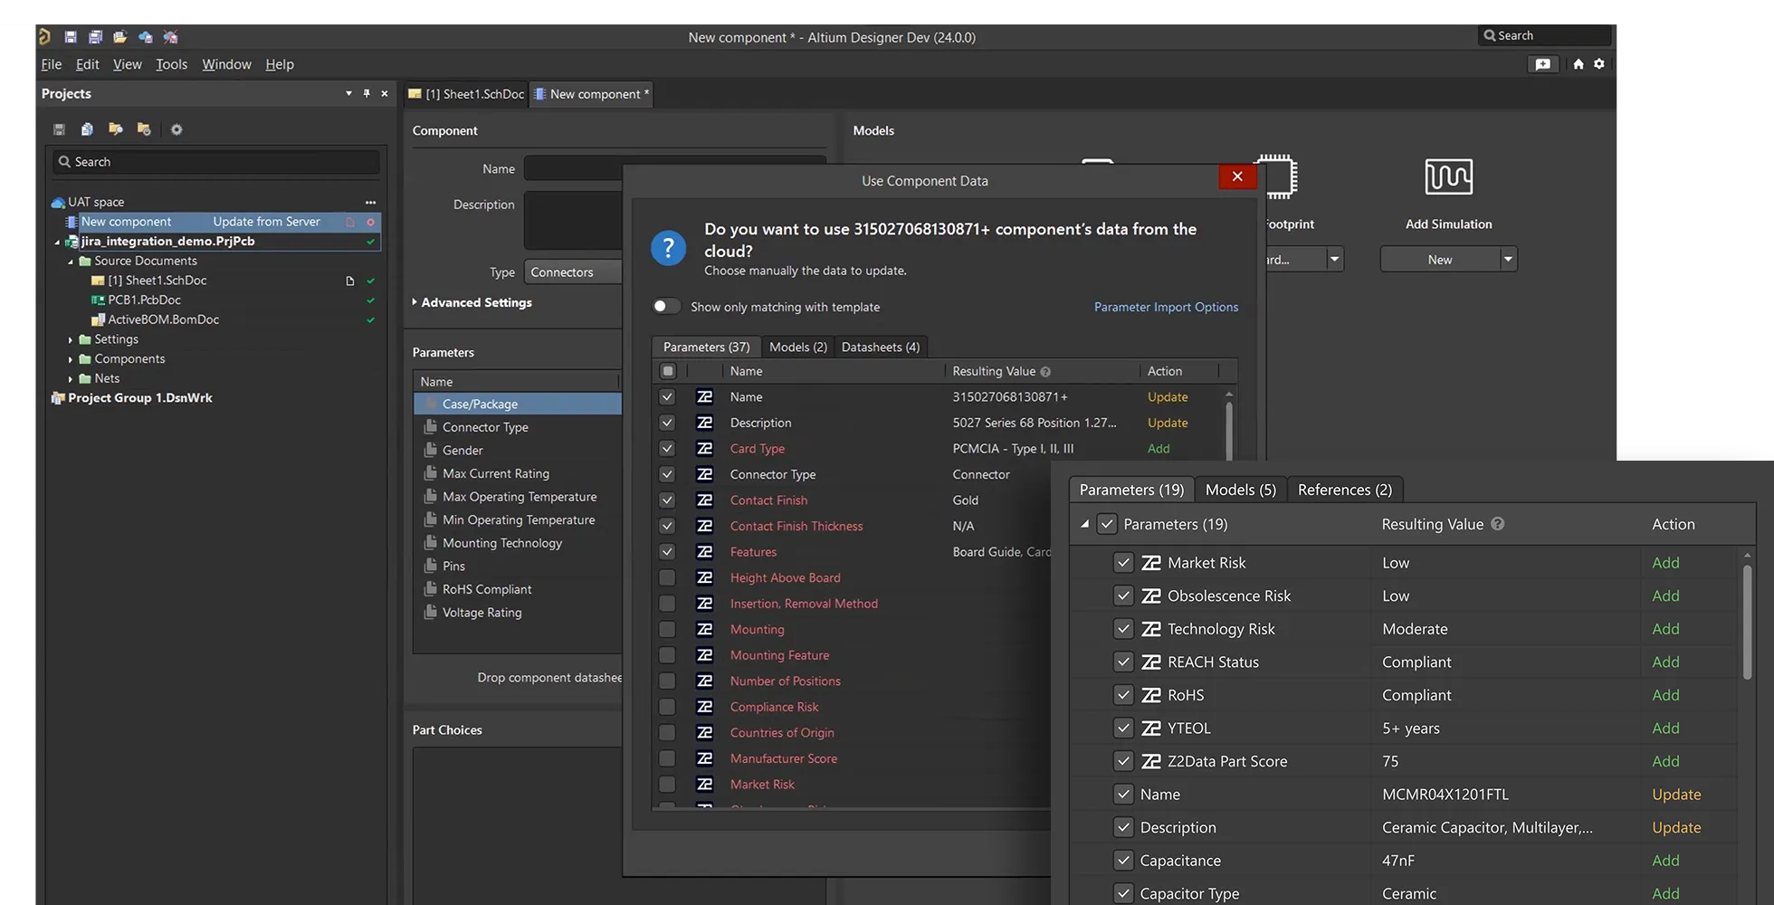Image resolution: width=1774 pixels, height=905 pixels.
Task: Click the Save All documents icon
Action: point(95,37)
